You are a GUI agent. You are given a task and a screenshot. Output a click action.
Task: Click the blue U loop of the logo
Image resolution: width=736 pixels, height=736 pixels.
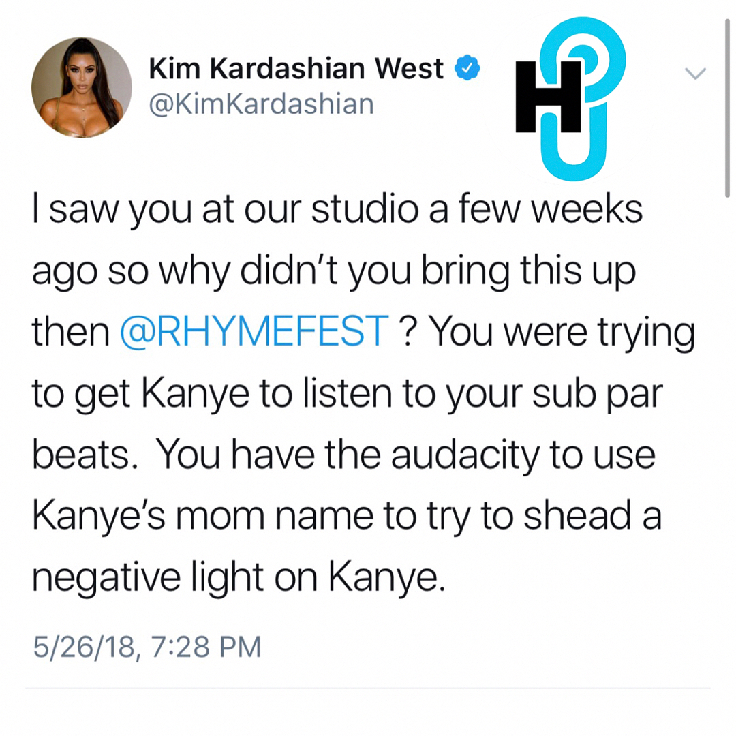[574, 141]
